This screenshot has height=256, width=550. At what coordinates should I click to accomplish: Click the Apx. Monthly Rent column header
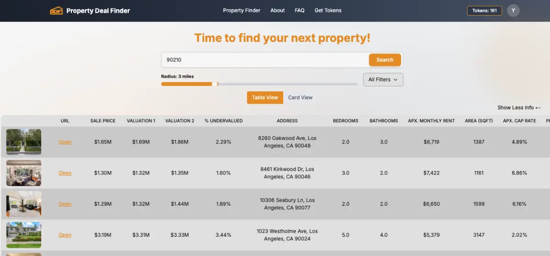pos(431,121)
